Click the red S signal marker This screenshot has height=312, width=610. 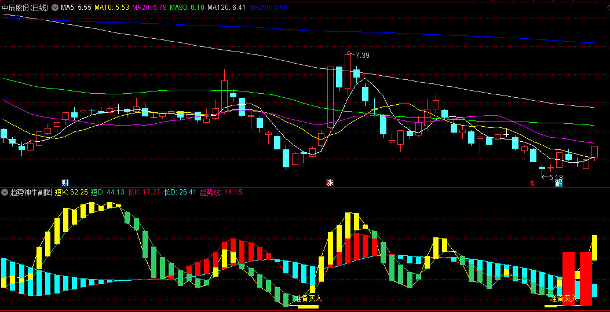[532, 183]
